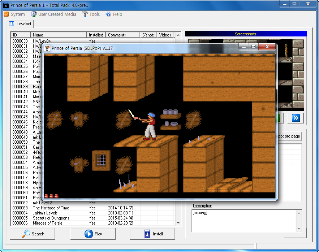This screenshot has width=319, height=252.
Task: Click the level list's scroll down arrow
Action: 178,223
